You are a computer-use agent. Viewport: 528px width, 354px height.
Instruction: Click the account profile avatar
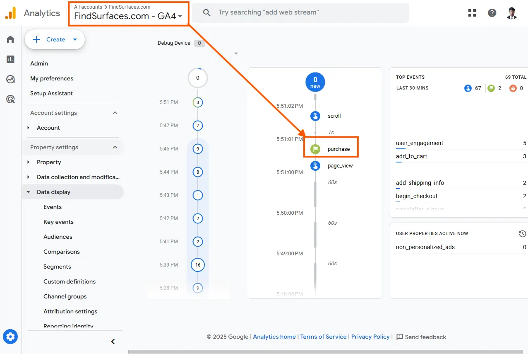pyautogui.click(x=512, y=13)
